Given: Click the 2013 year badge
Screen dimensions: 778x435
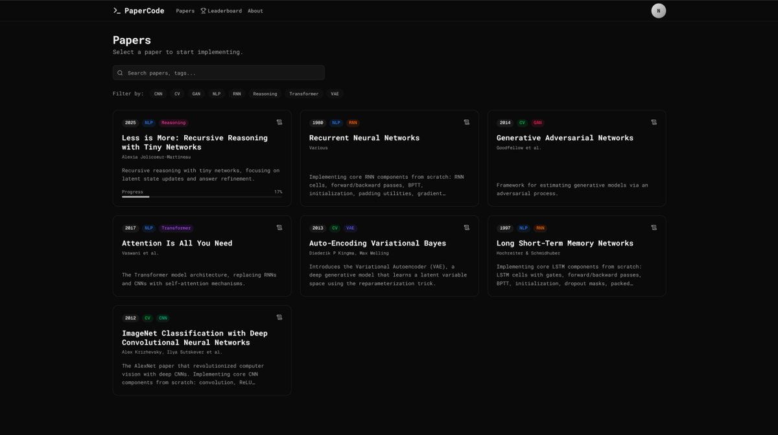Looking at the screenshot, I should (318, 228).
